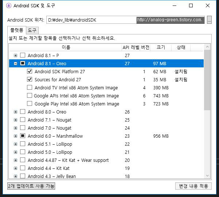Switch to the 플랫폼 tab

(17, 30)
